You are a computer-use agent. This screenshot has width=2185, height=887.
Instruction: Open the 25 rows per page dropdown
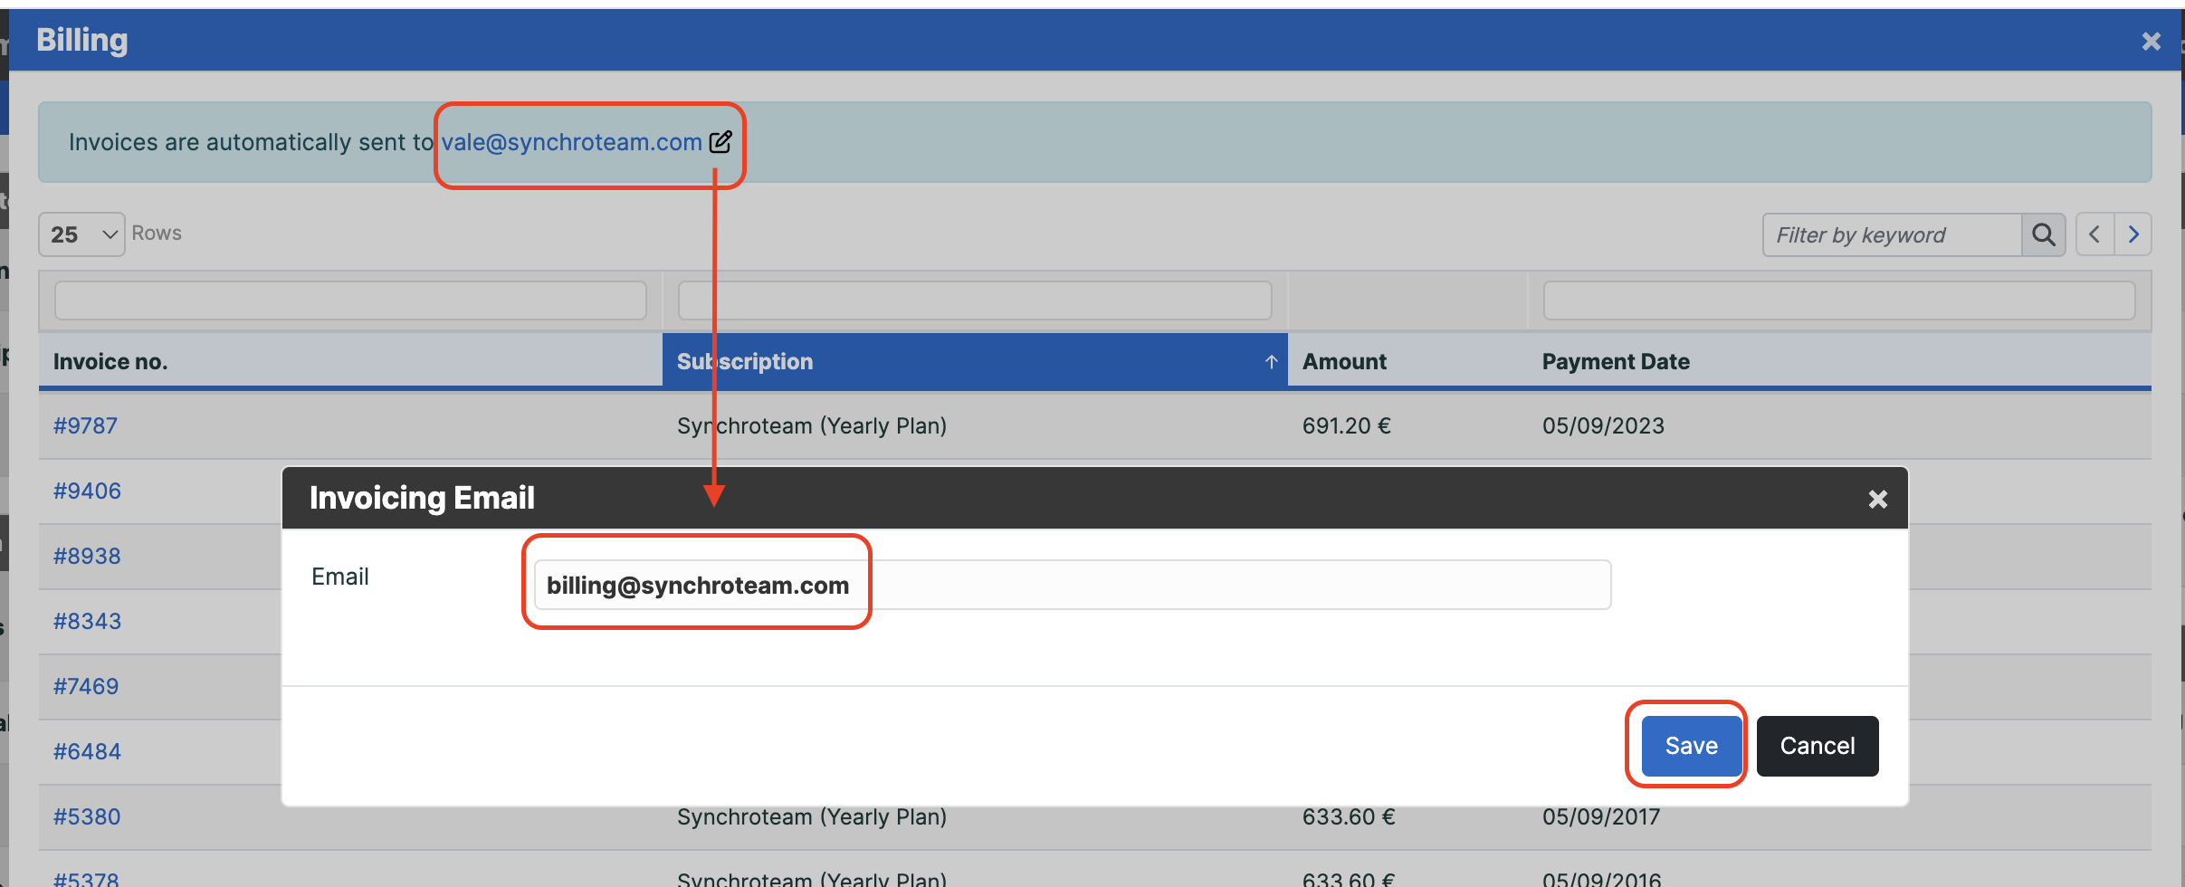[81, 234]
